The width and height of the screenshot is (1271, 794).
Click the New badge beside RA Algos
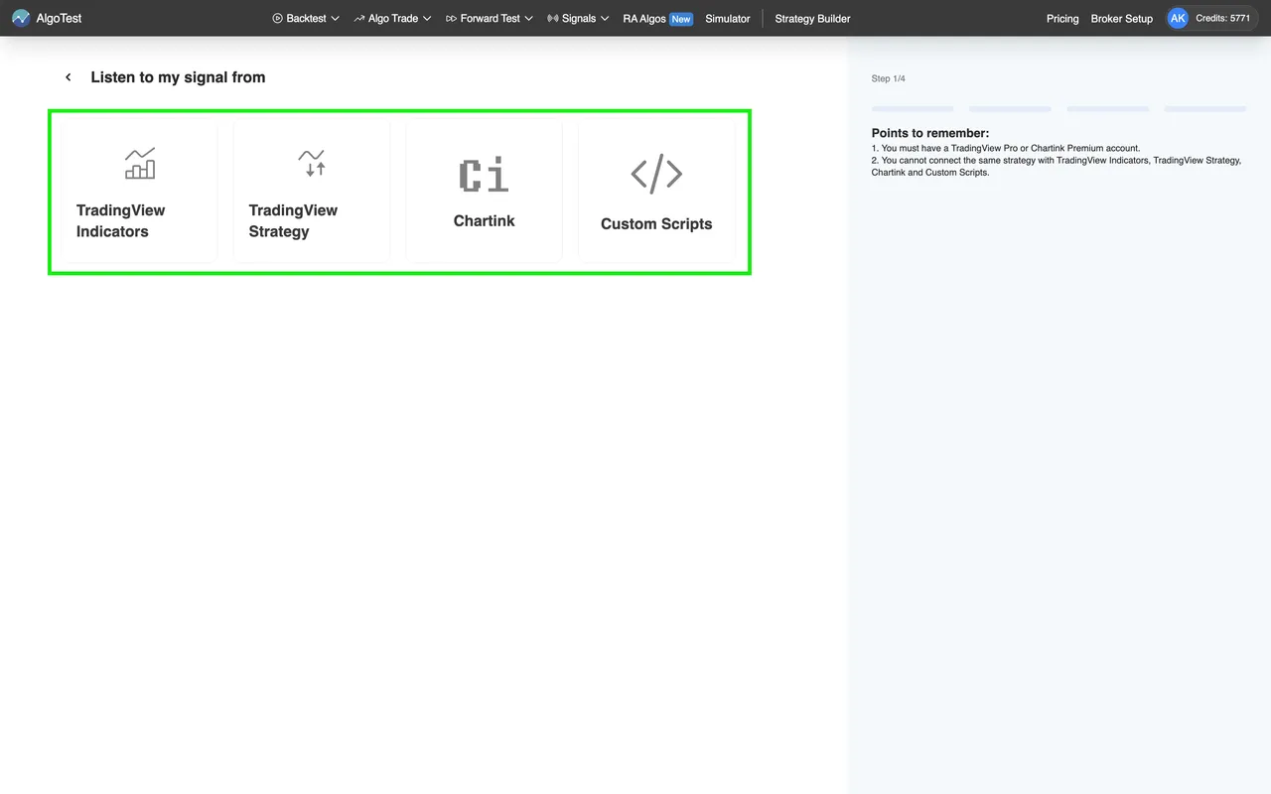pyautogui.click(x=681, y=18)
